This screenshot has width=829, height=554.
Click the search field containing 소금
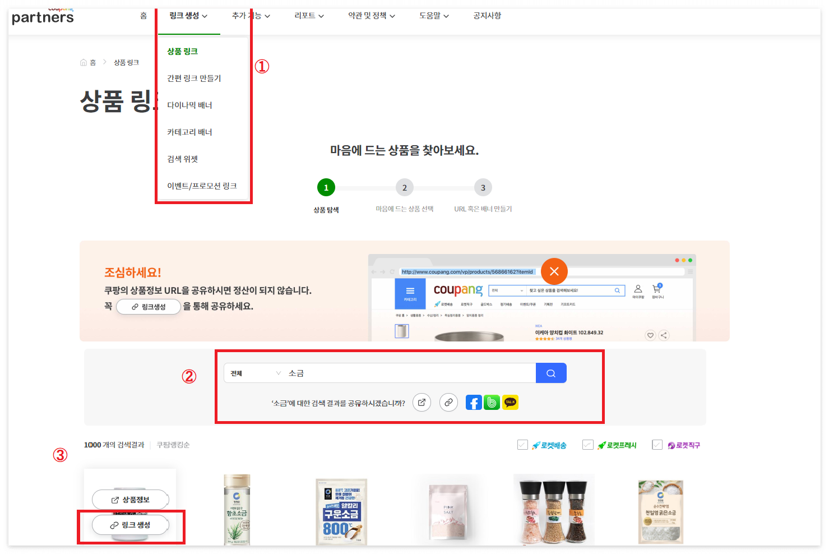411,373
